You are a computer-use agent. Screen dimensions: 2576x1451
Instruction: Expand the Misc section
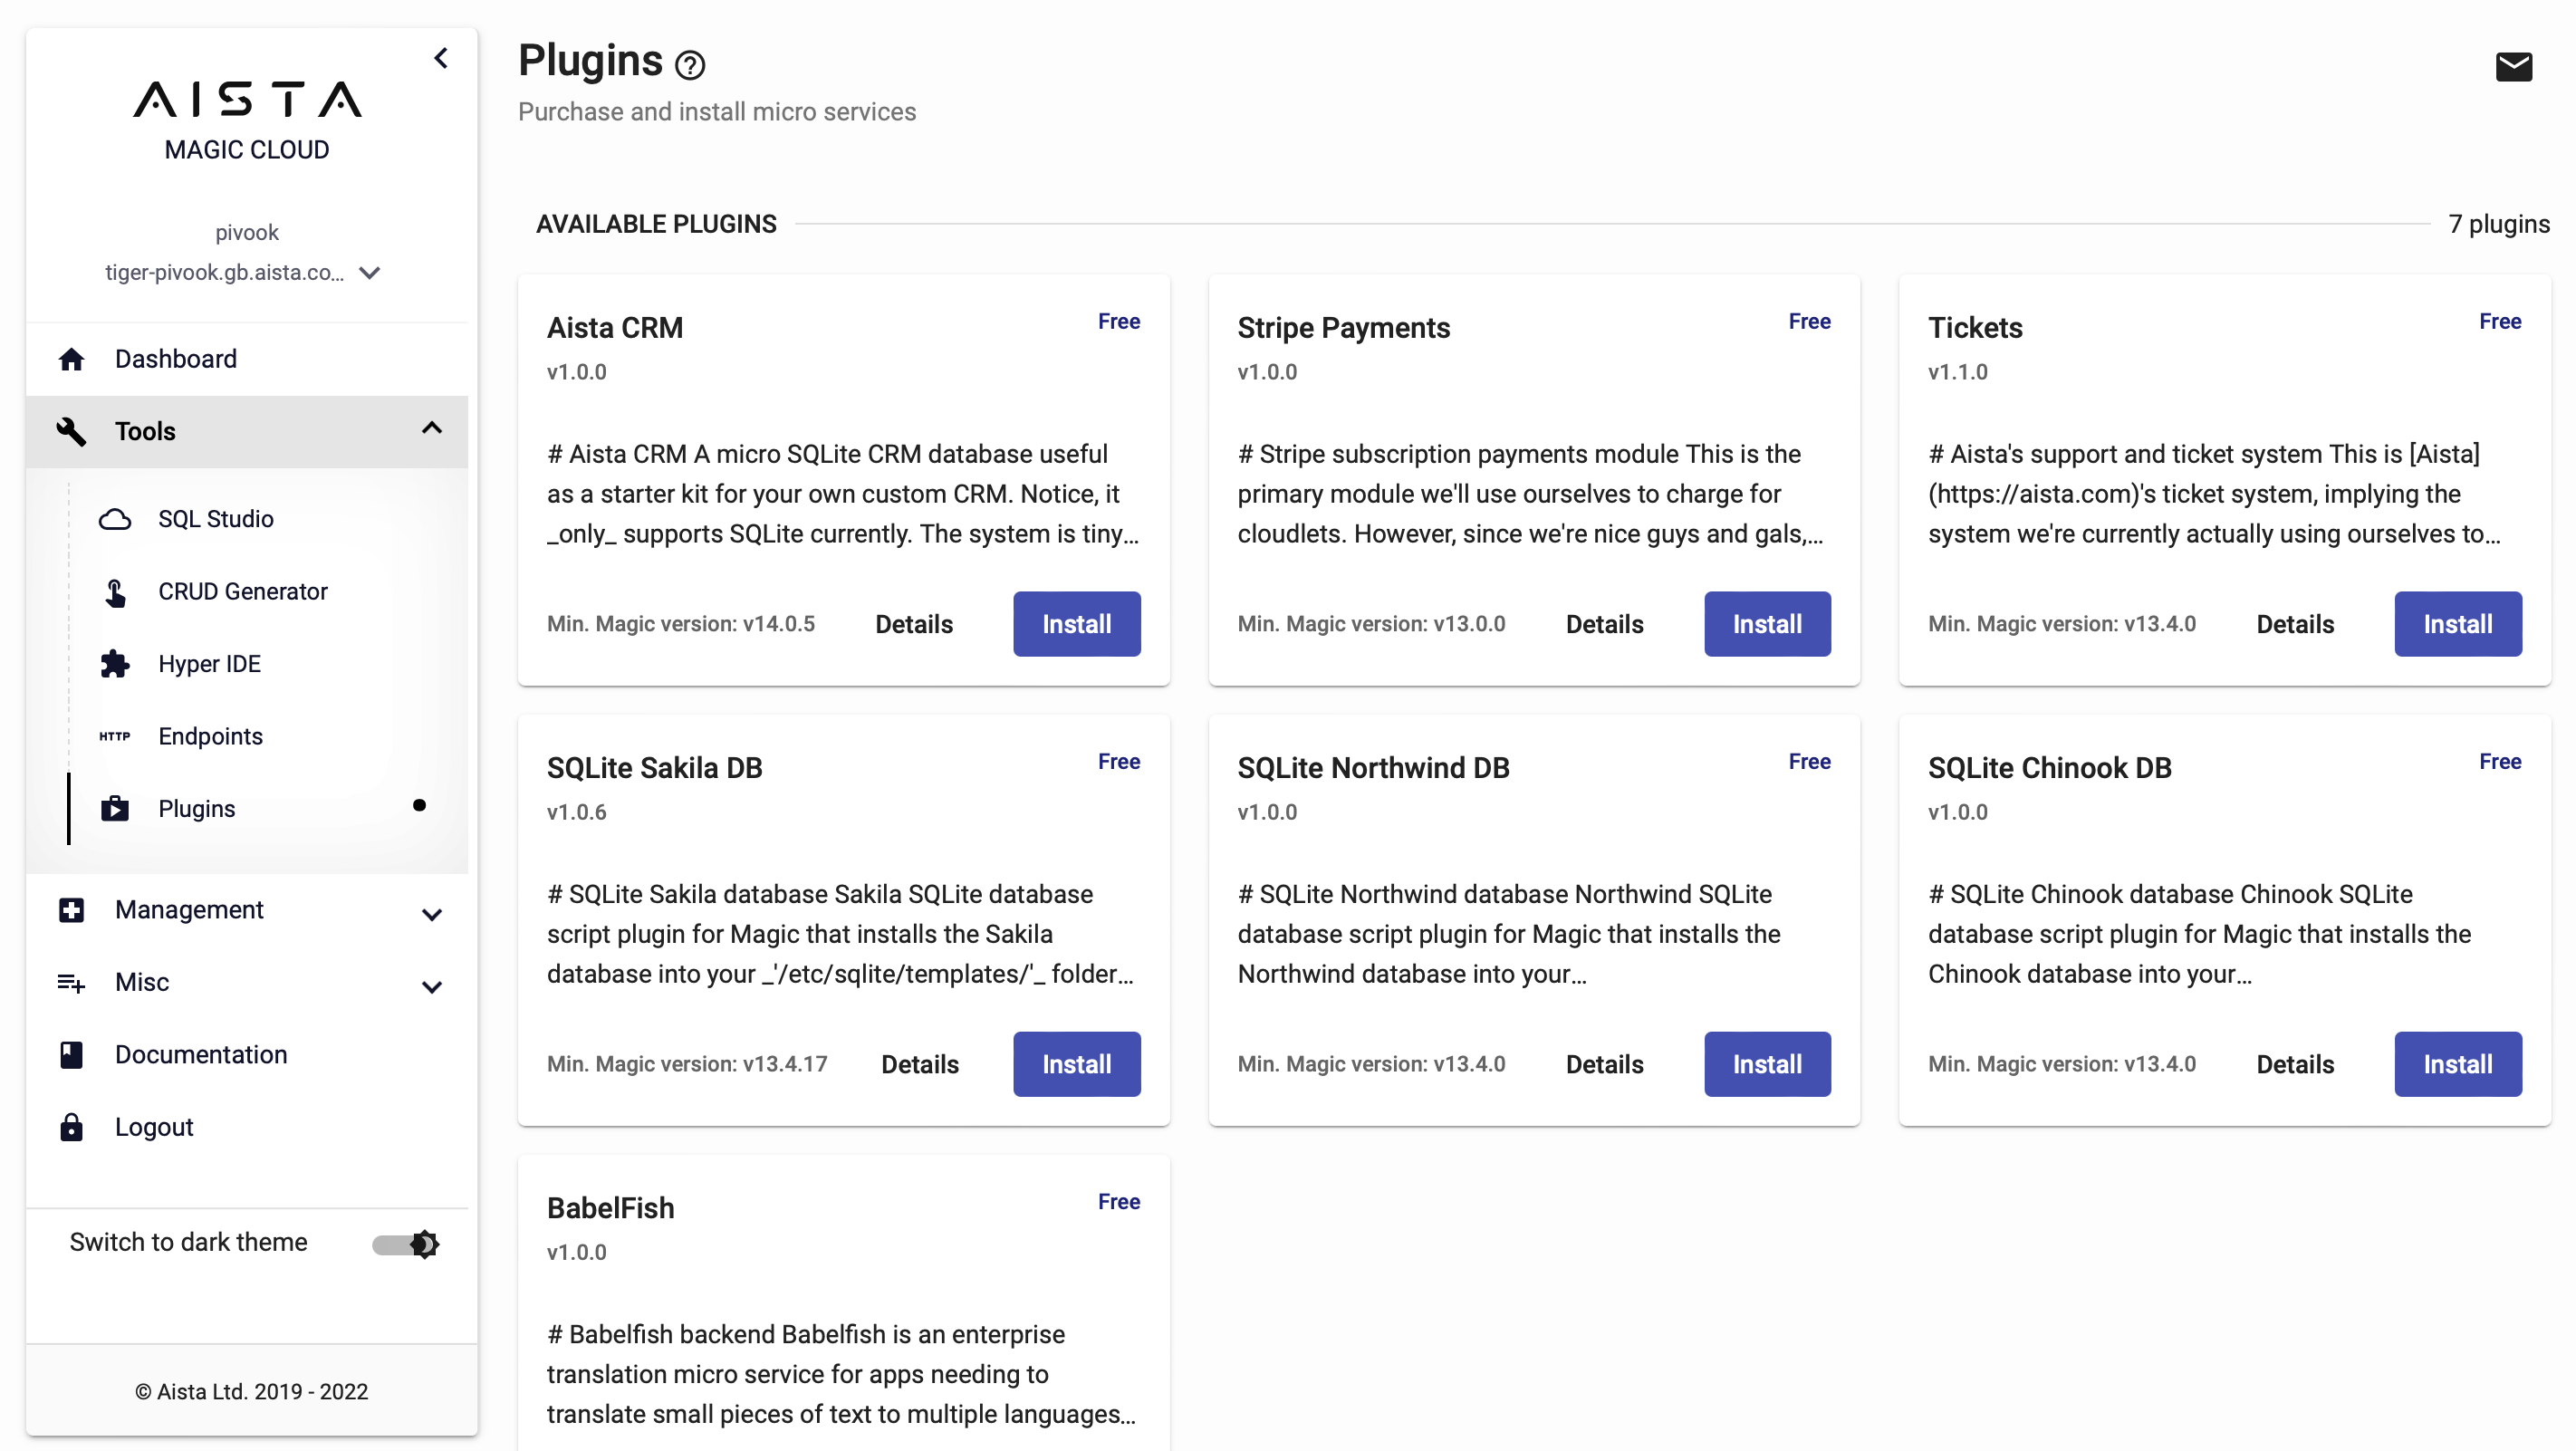click(432, 986)
